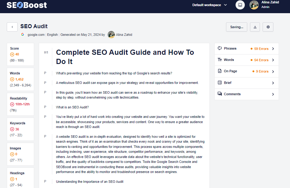Open the Words panel in the sidebar
The image size is (290, 188).
click(x=247, y=60)
